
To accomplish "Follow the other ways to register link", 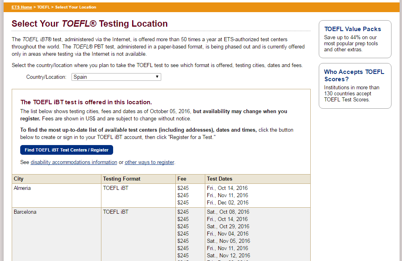I will point(149,162).
